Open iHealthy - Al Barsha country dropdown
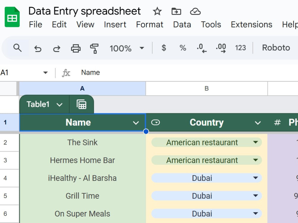The width and height of the screenshot is (298, 223). 256,178
